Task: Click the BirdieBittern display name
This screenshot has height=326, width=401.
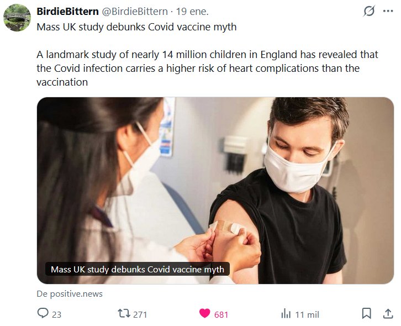Action: (67, 12)
